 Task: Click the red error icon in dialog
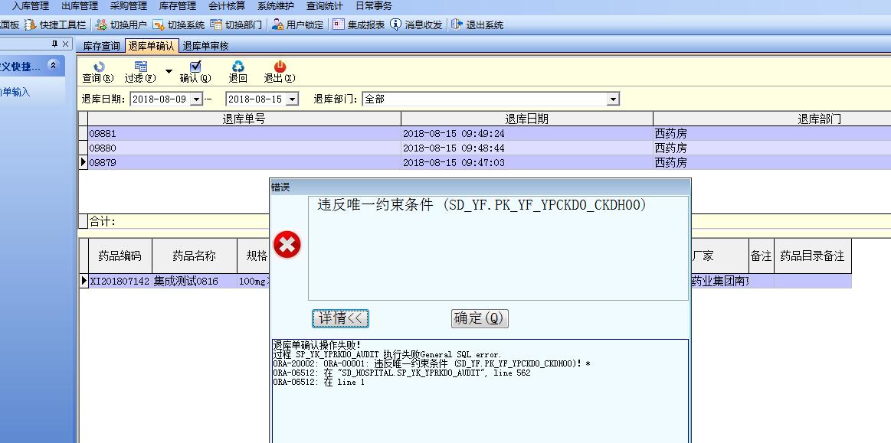point(287,246)
